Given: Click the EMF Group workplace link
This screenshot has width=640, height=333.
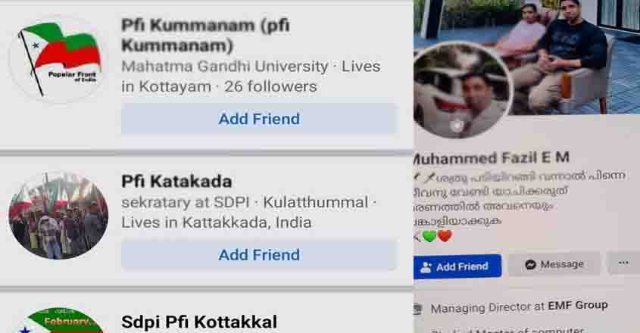Looking at the screenshot, I should click(578, 305).
